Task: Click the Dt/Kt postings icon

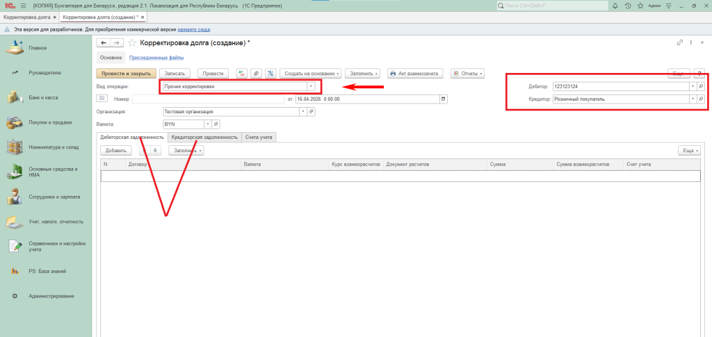Action: pyautogui.click(x=242, y=73)
